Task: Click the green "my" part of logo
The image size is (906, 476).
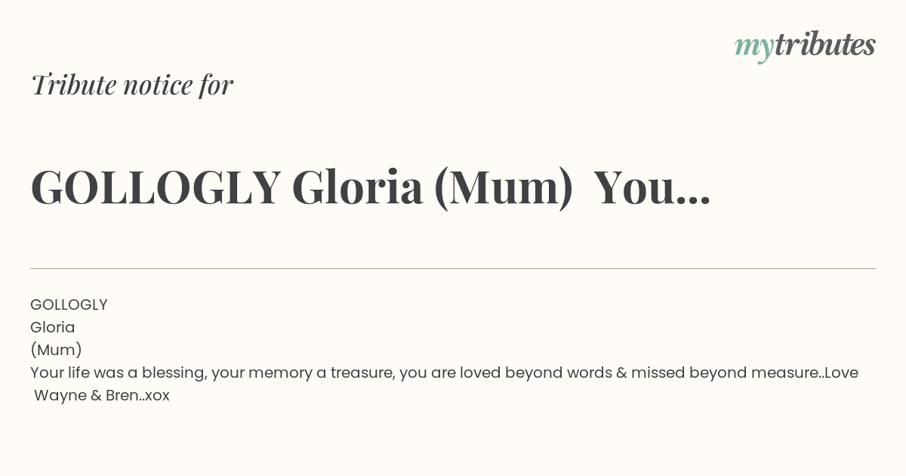Action: pyautogui.click(x=753, y=49)
